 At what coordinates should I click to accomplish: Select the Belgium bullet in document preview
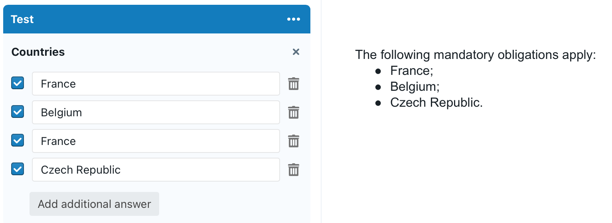tap(415, 86)
